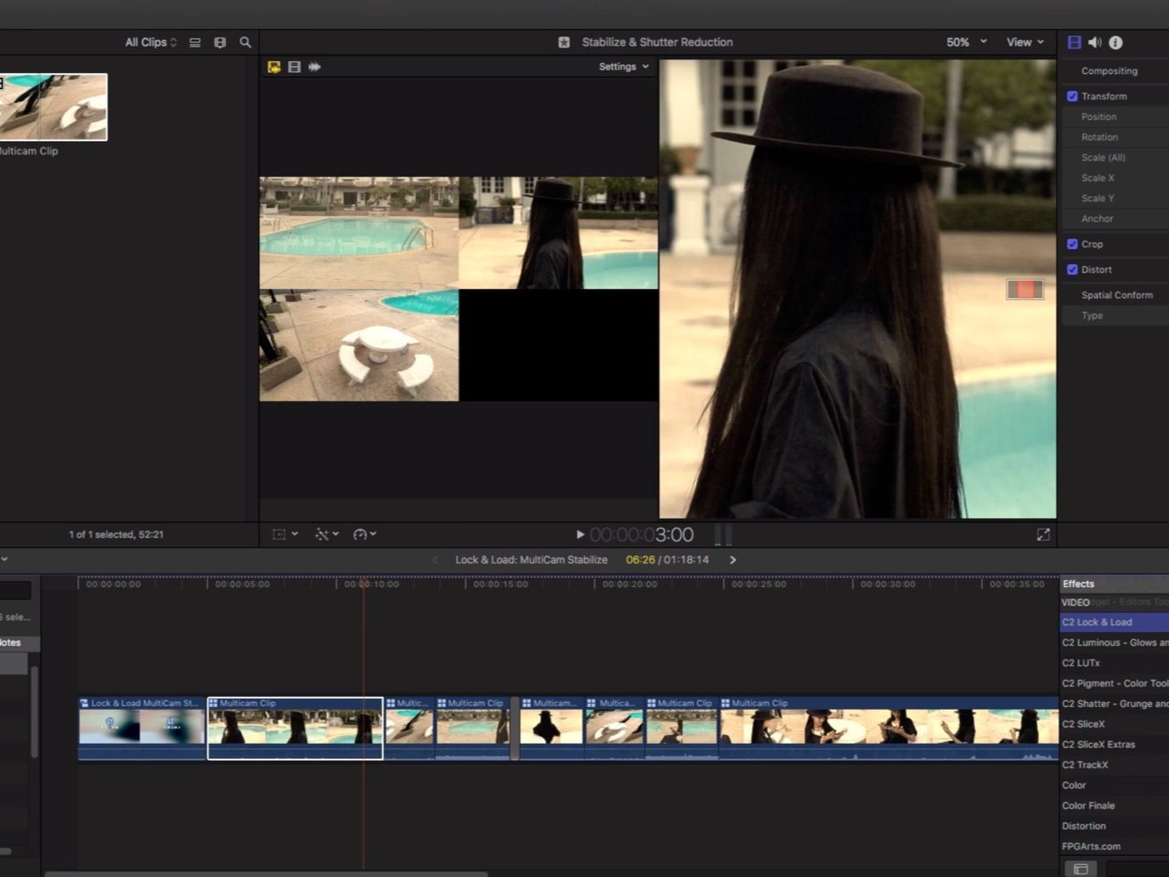Image resolution: width=1169 pixels, height=877 pixels.
Task: Toggle the Distort effect off
Action: point(1072,269)
